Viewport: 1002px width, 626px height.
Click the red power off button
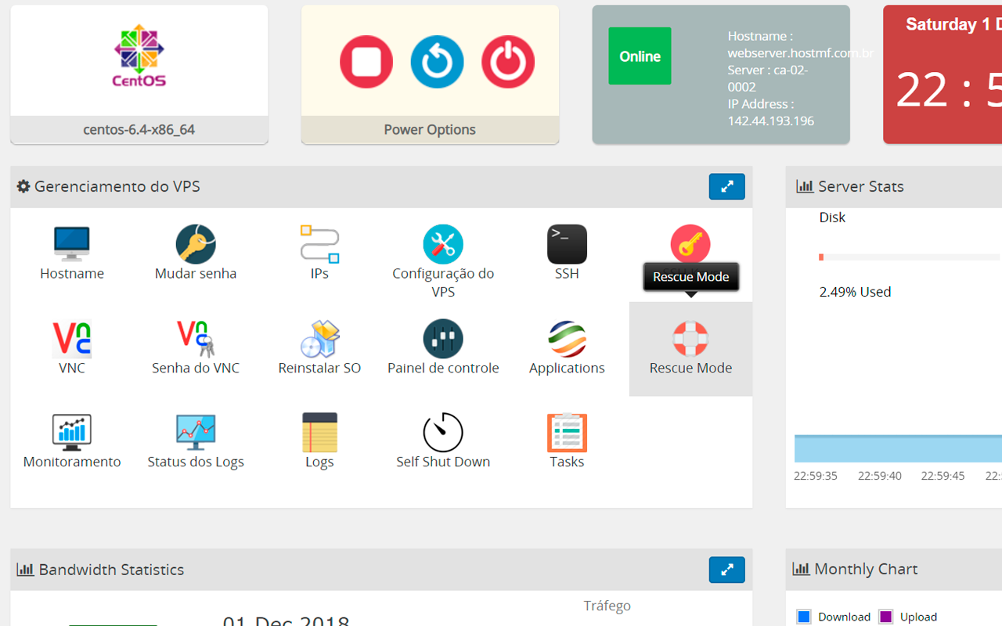(x=508, y=62)
